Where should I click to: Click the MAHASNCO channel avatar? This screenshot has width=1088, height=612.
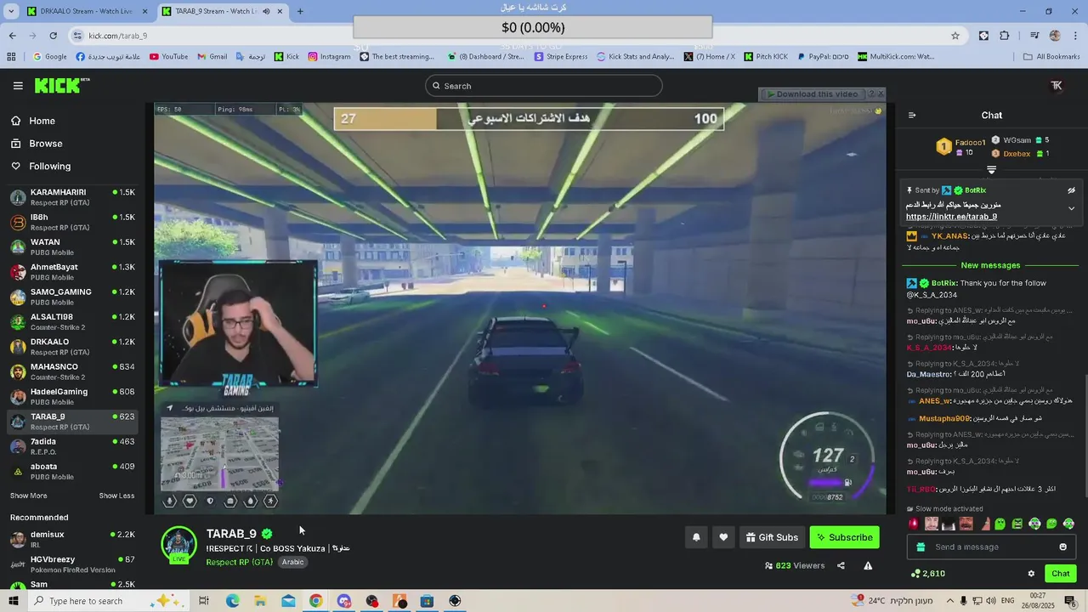pos(18,371)
